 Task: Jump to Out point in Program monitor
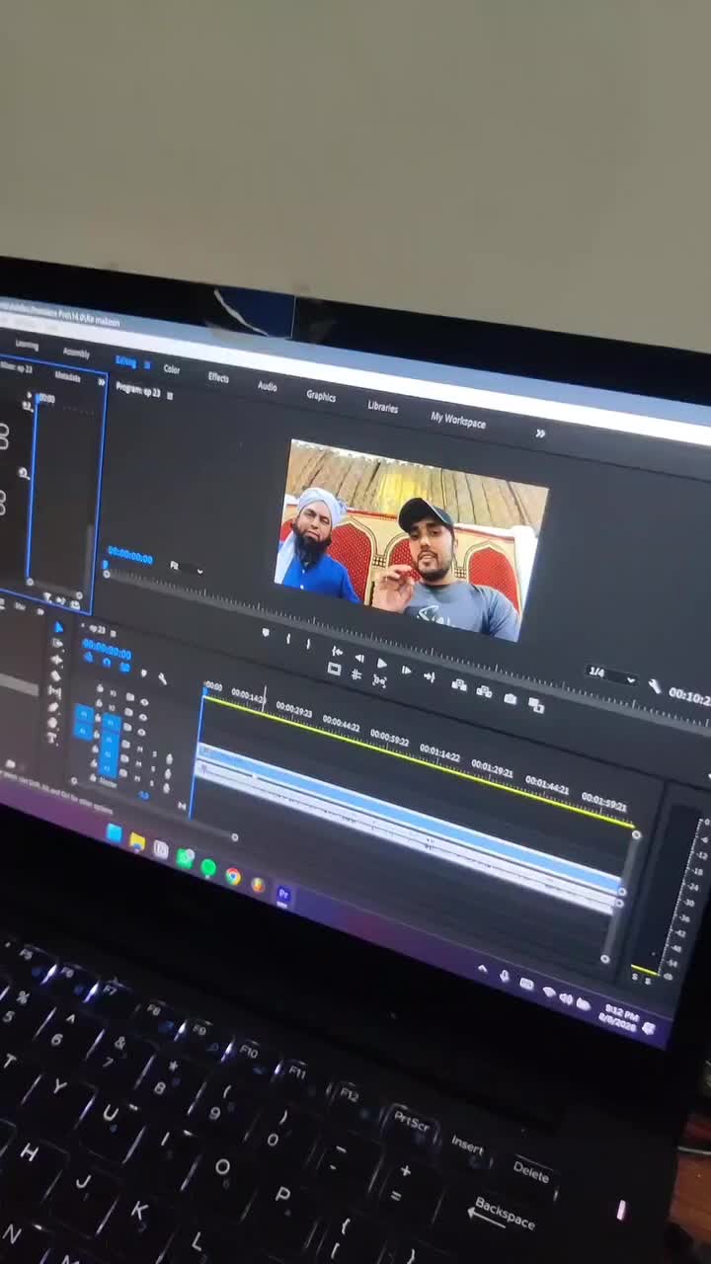pyautogui.click(x=430, y=676)
